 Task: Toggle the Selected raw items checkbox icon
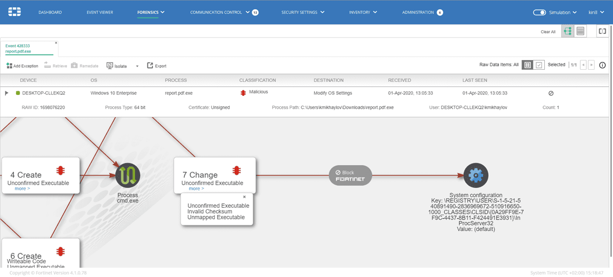click(x=539, y=65)
